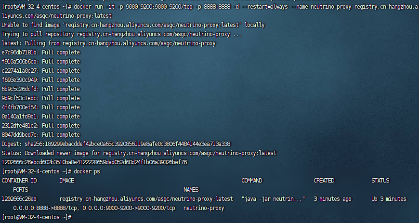Select layer 6b9c5c26dcfd Pull complete line
This screenshot has height=223, width=419.
coord(40,89)
